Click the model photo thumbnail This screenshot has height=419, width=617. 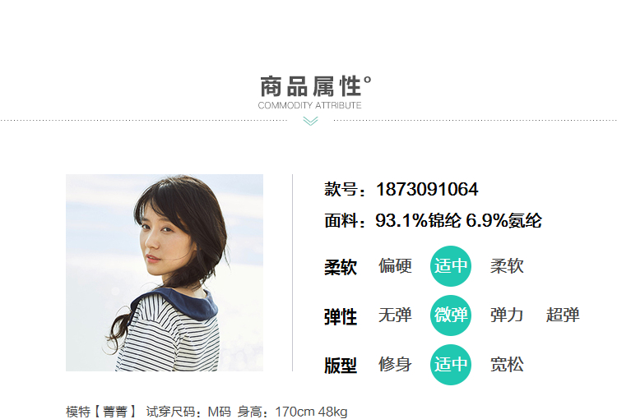[x=165, y=273]
